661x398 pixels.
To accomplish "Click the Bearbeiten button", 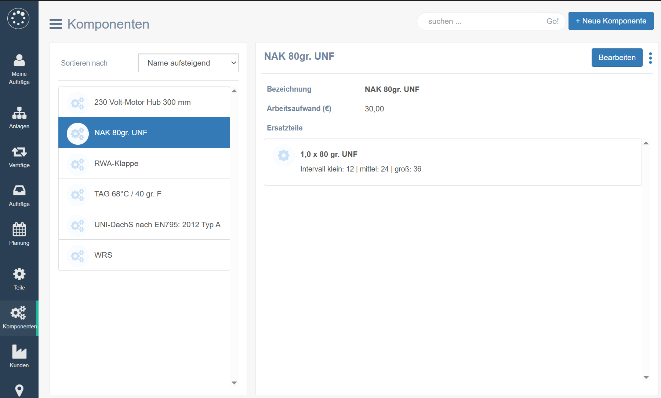I will click(617, 58).
